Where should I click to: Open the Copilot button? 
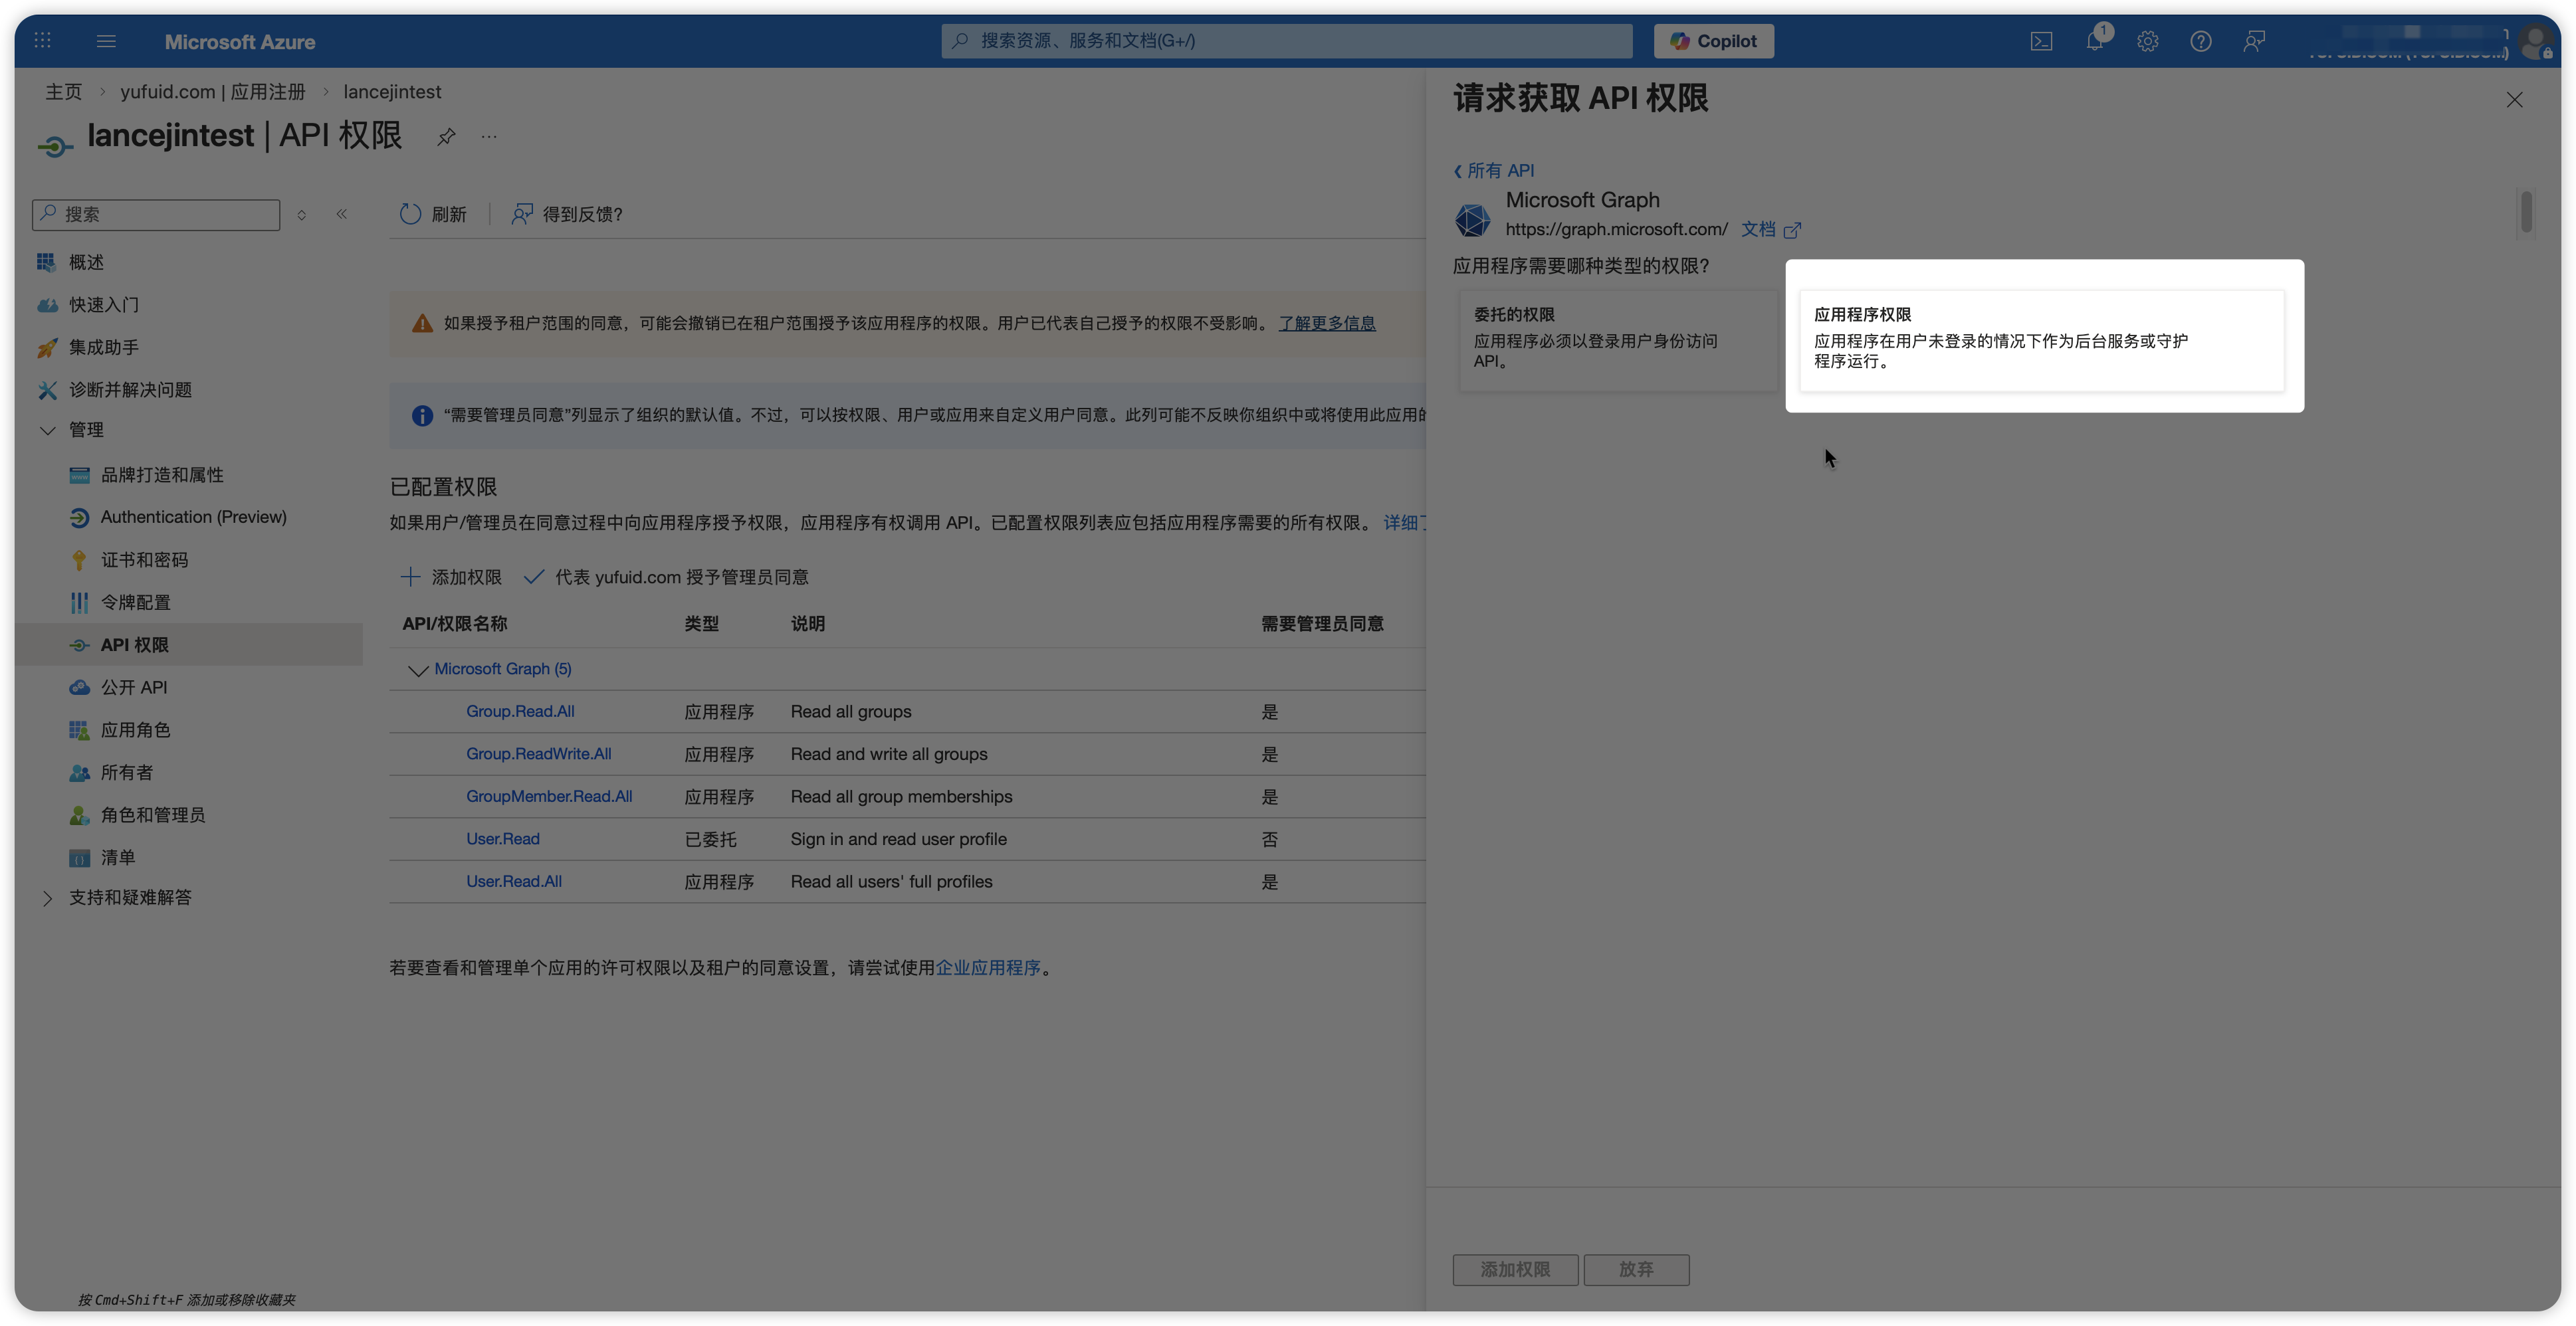[1713, 41]
